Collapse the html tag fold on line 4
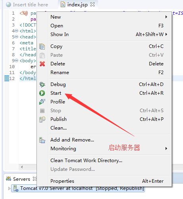This screenshot has height=199, width=183. 16,31
